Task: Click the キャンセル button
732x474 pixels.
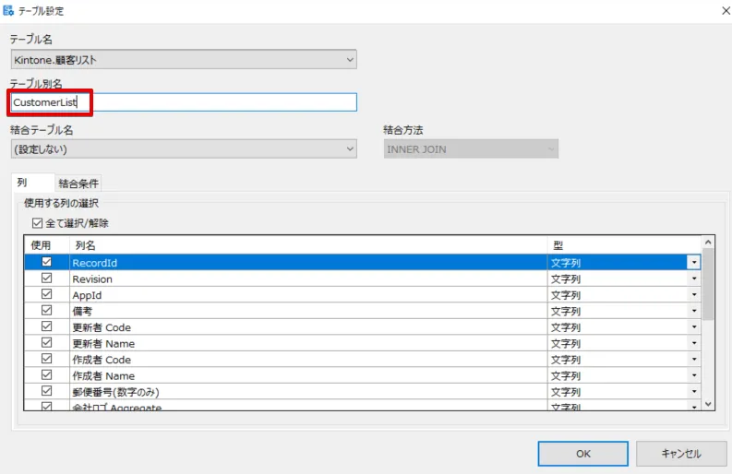Action: click(x=681, y=454)
